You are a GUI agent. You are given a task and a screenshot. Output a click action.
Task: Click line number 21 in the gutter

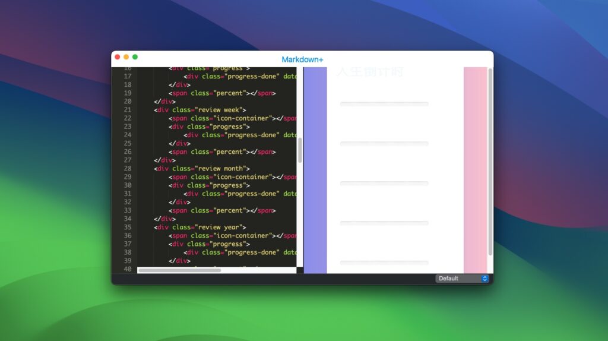128,110
